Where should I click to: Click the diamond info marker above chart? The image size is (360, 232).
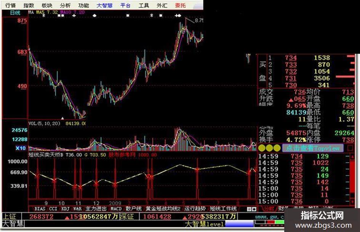[x=94, y=16]
